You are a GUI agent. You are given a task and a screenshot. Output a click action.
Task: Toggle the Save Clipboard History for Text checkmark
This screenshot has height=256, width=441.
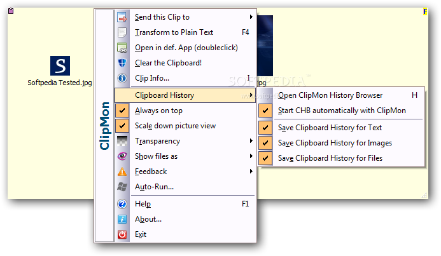click(x=265, y=128)
